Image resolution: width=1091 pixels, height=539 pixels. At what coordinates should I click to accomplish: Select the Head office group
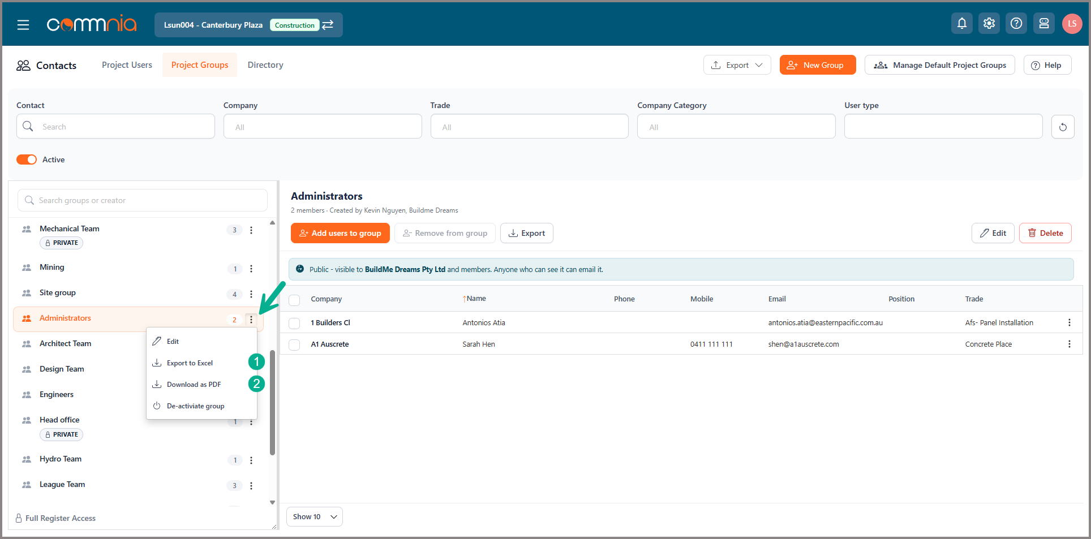[x=59, y=420]
